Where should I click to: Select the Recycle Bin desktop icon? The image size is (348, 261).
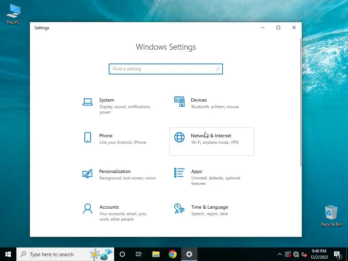tap(331, 216)
